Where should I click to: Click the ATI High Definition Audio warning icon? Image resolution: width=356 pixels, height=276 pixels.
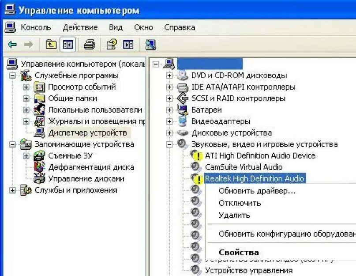pos(196,155)
